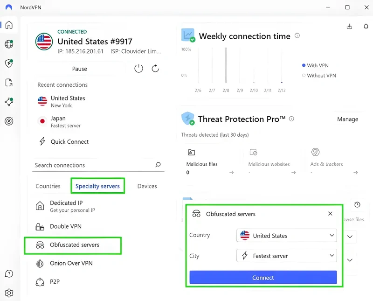The width and height of the screenshot is (373, 301).
Task: Switch to the Specialty servers tab
Action: click(97, 186)
